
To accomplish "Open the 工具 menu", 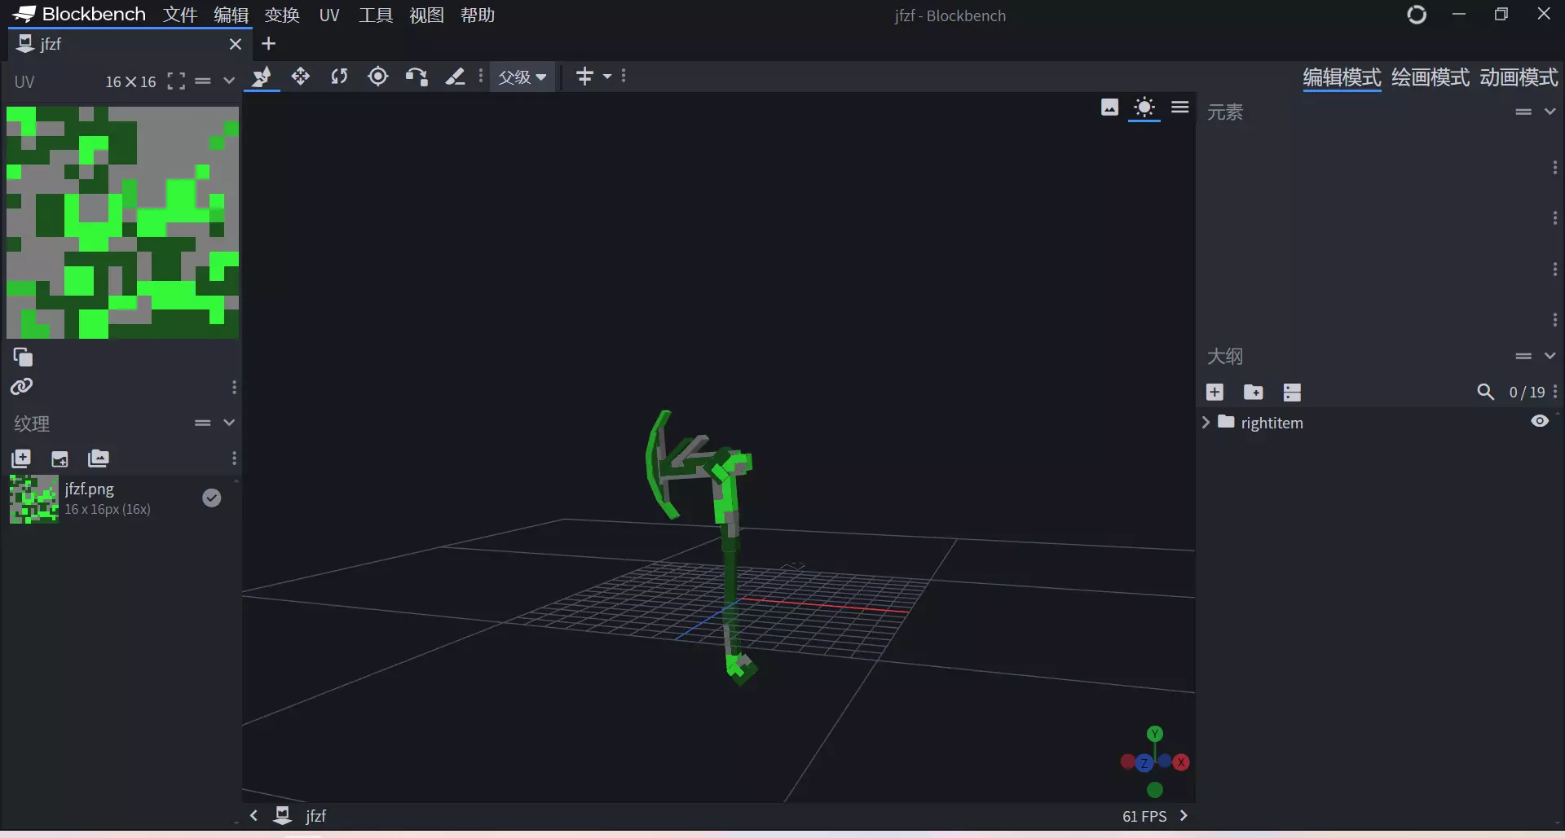I will click(376, 15).
